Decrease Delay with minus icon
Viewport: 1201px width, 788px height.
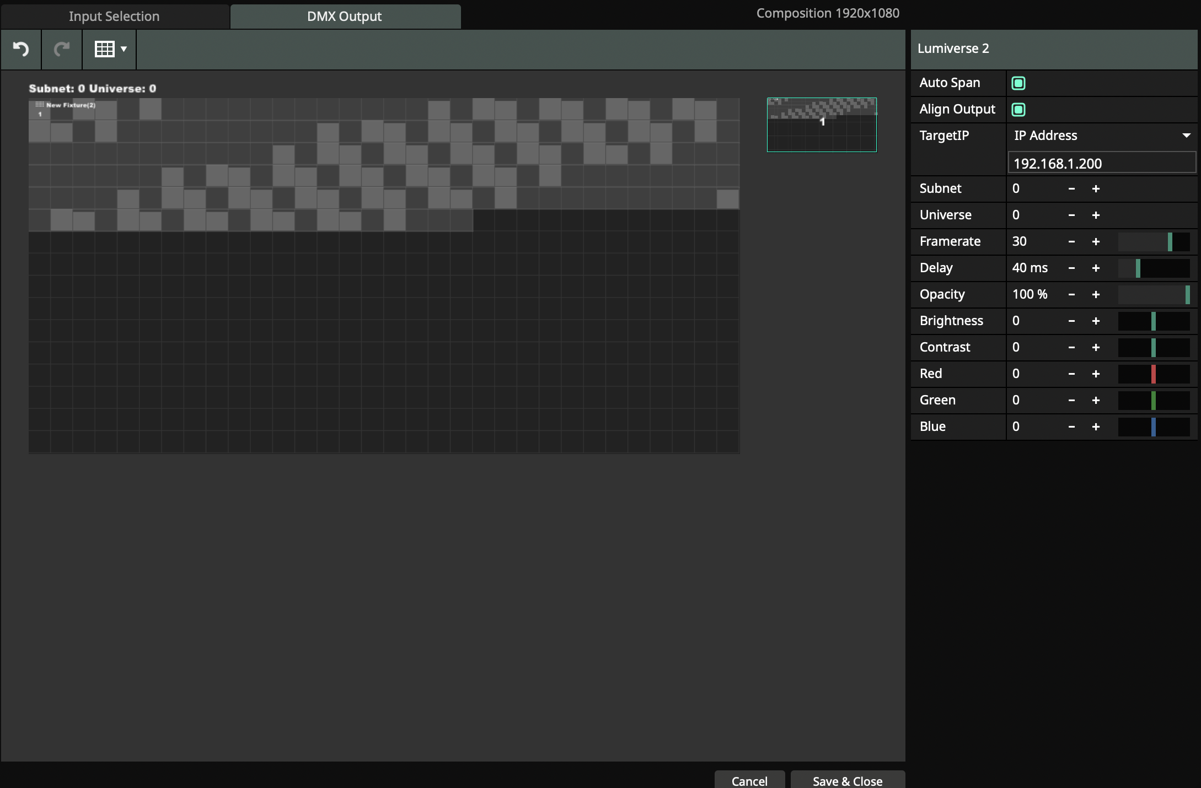[1071, 268]
